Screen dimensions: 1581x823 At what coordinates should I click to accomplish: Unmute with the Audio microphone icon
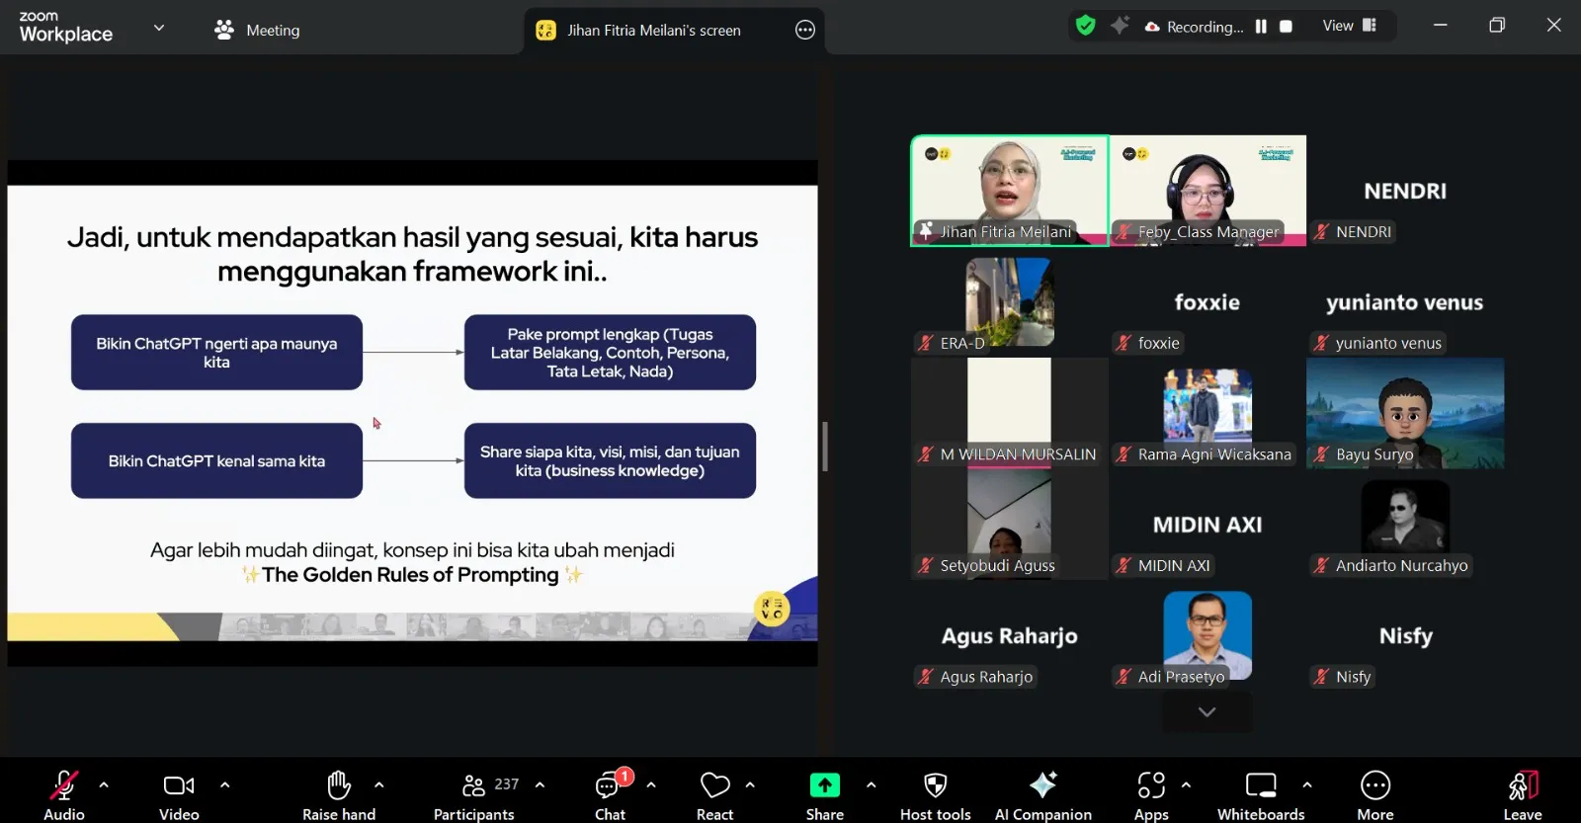click(x=64, y=785)
